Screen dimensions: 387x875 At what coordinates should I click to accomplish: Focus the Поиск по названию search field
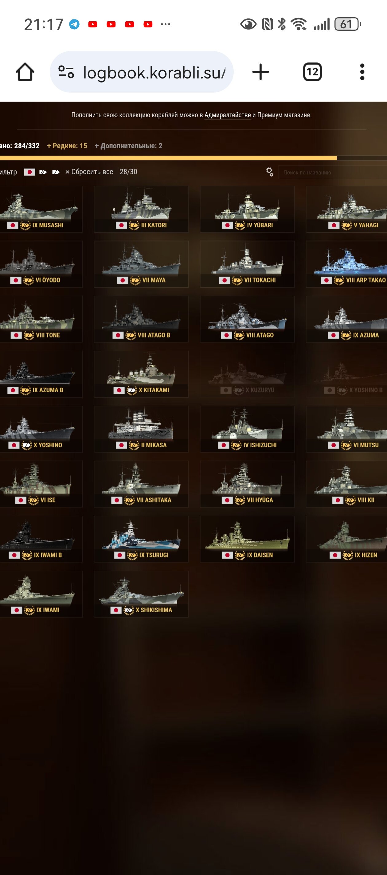332,172
